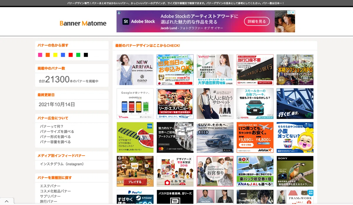The image size is (353, 205).
Task: Open the Y!mobile android one banner
Action: pyautogui.click(x=135, y=104)
